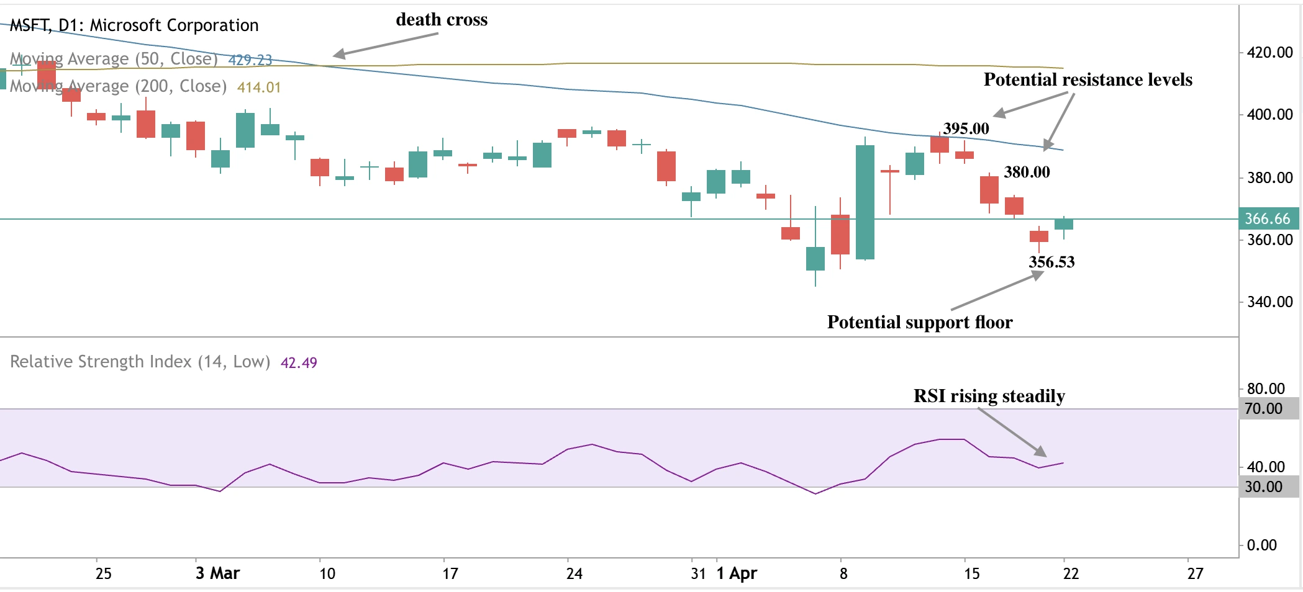Screen dimensions: 1303x592
Task: Click the 429.23 value beside the 50 MA
Action: pyautogui.click(x=249, y=59)
